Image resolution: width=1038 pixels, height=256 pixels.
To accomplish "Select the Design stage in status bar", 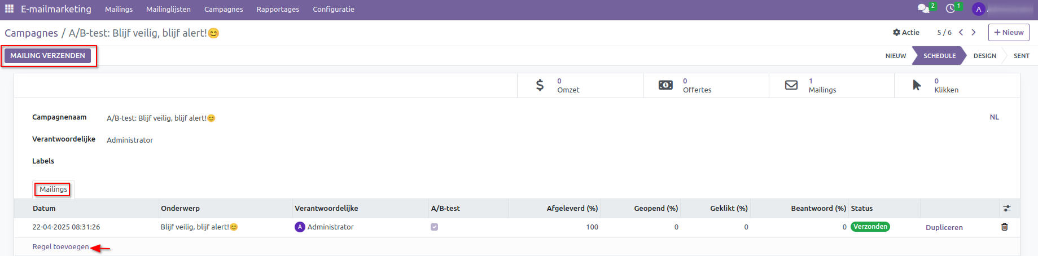I will tap(984, 56).
